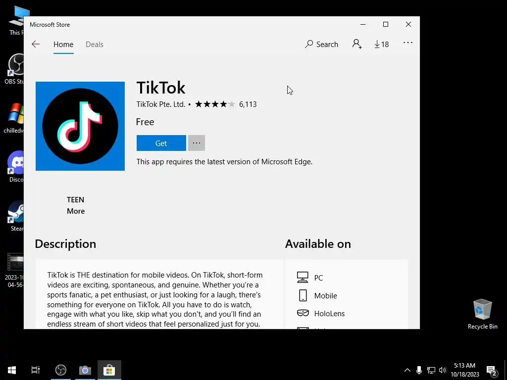Select the chilledwindows desktop icon
Screen dimensions: 507x380
[14, 118]
